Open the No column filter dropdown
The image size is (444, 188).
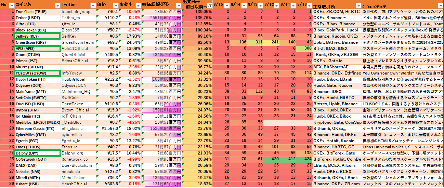pos(11,6)
